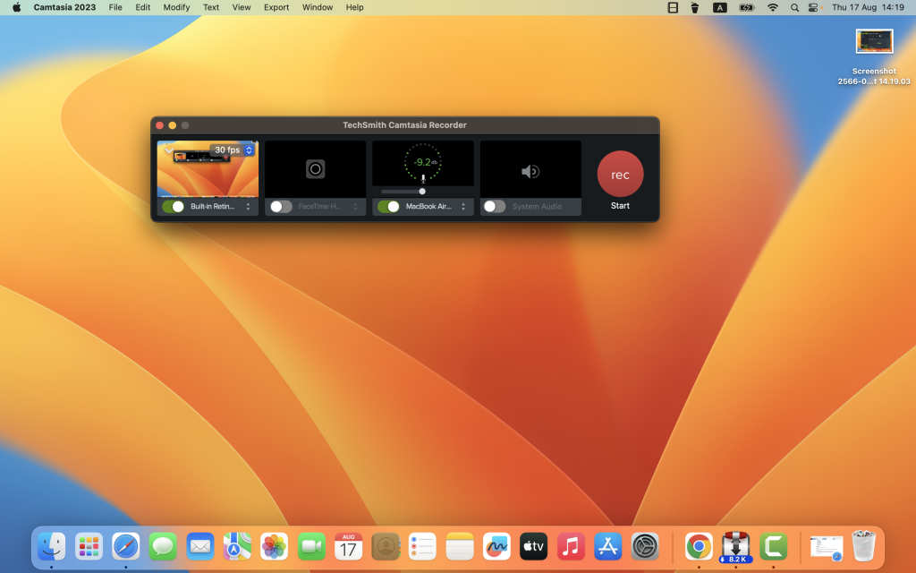Click the battery status icon
Viewport: 916px width, 573px height.
click(x=747, y=7)
